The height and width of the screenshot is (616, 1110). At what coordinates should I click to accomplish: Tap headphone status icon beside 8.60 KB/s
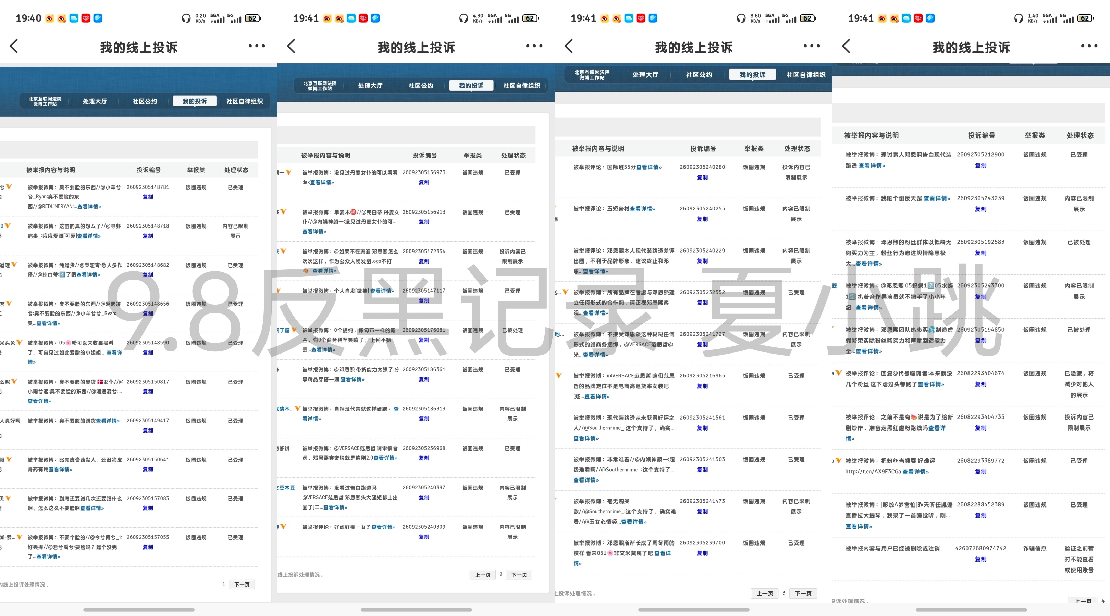[x=741, y=18]
